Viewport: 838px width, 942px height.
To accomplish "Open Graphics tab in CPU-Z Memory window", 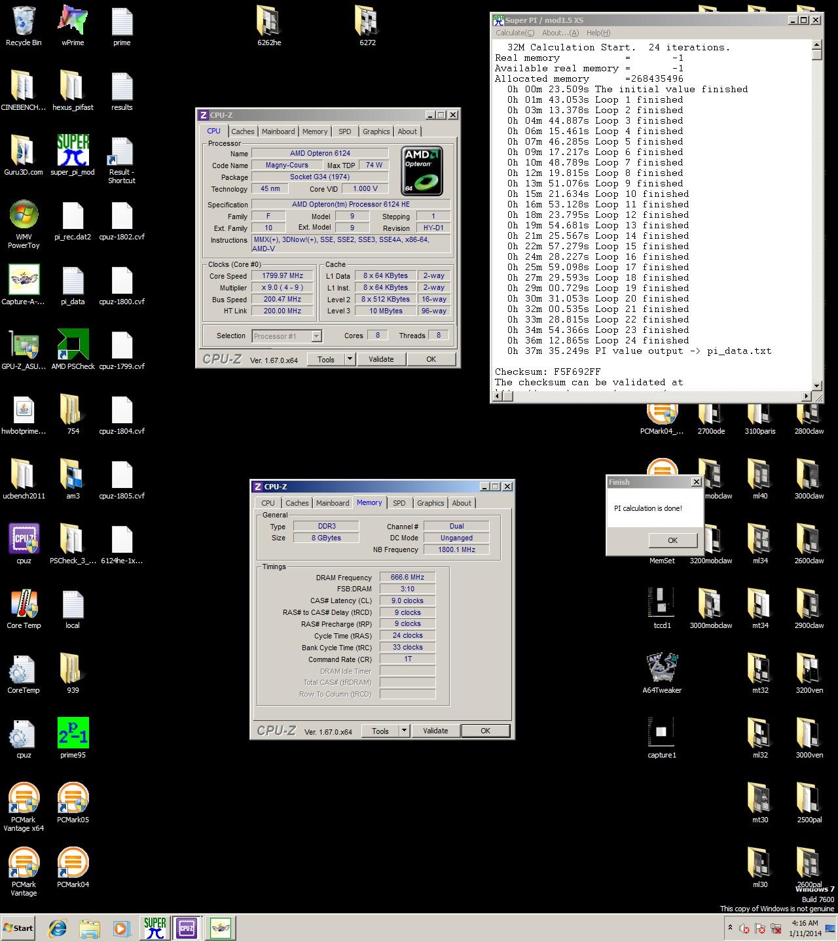I will click(x=431, y=503).
